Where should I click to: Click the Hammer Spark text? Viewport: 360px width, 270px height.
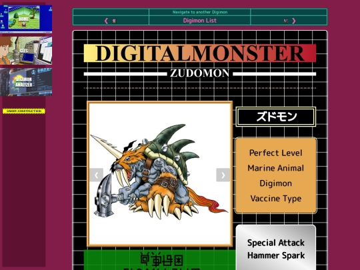pyautogui.click(x=276, y=255)
